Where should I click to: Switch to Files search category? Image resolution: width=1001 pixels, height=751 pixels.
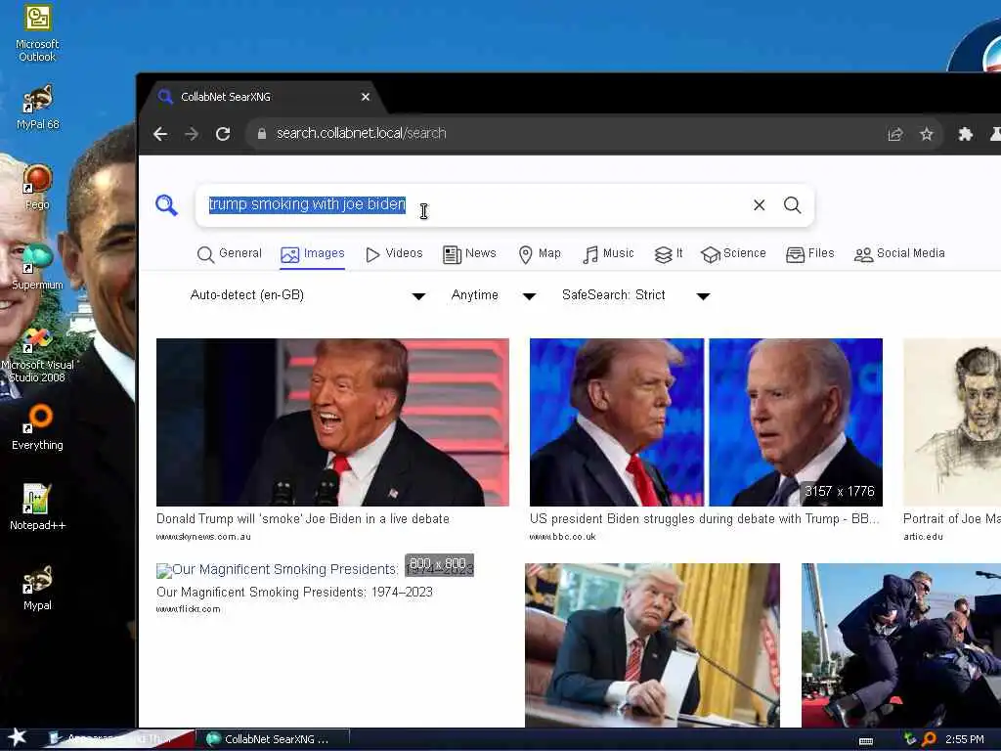pyautogui.click(x=810, y=253)
